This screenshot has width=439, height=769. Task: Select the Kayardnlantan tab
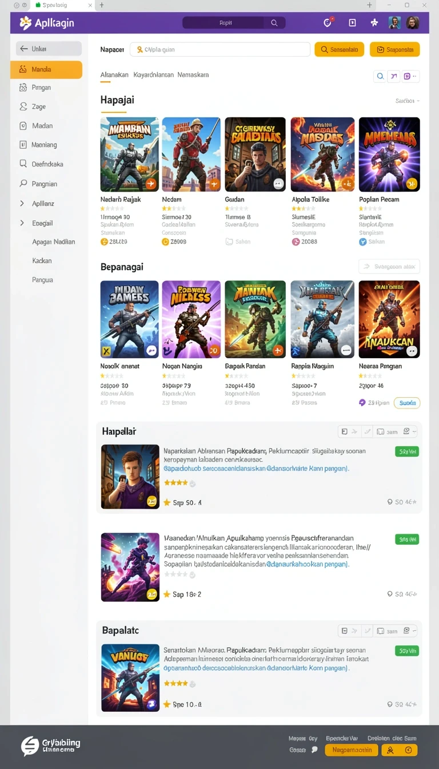[x=154, y=75]
